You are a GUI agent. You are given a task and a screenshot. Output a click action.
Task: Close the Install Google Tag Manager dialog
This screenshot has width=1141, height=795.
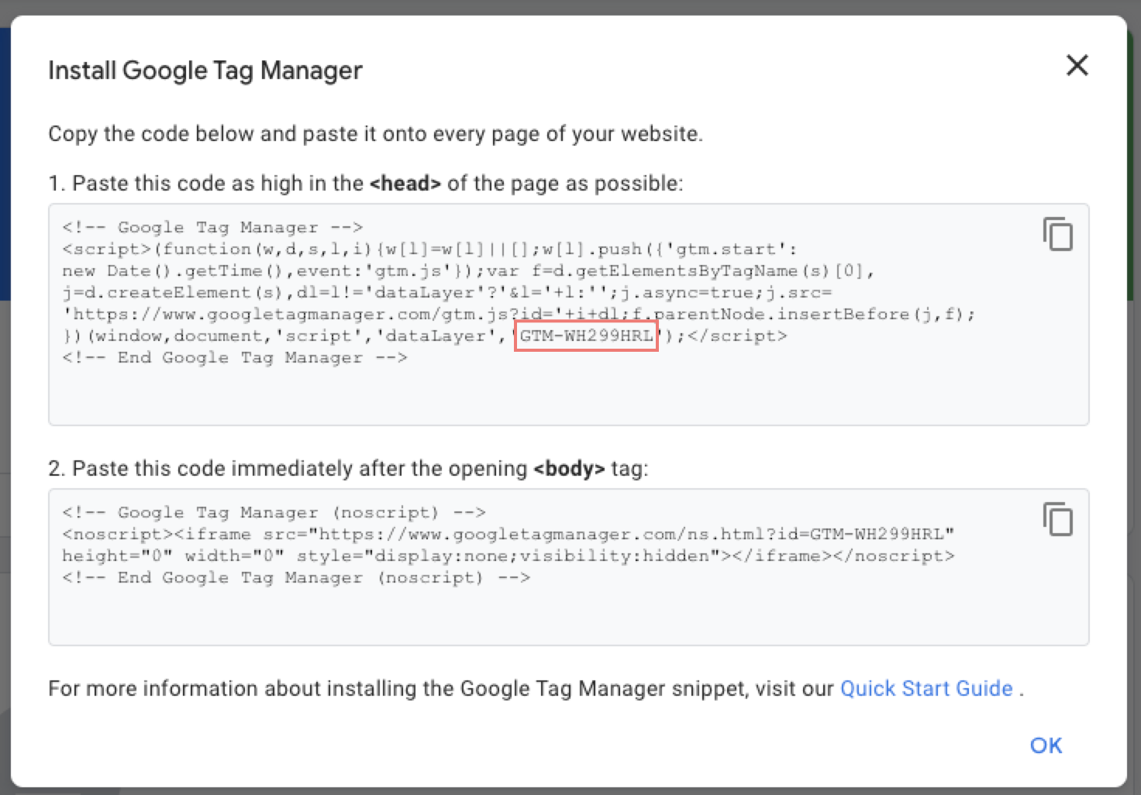(x=1077, y=66)
